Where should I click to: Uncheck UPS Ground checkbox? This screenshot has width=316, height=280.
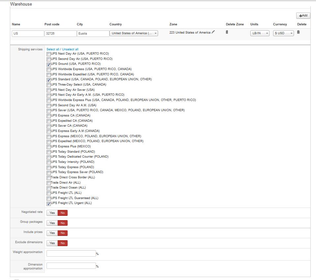tap(49, 64)
